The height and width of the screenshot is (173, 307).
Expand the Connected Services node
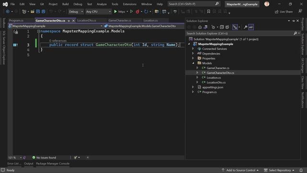tap(193, 49)
